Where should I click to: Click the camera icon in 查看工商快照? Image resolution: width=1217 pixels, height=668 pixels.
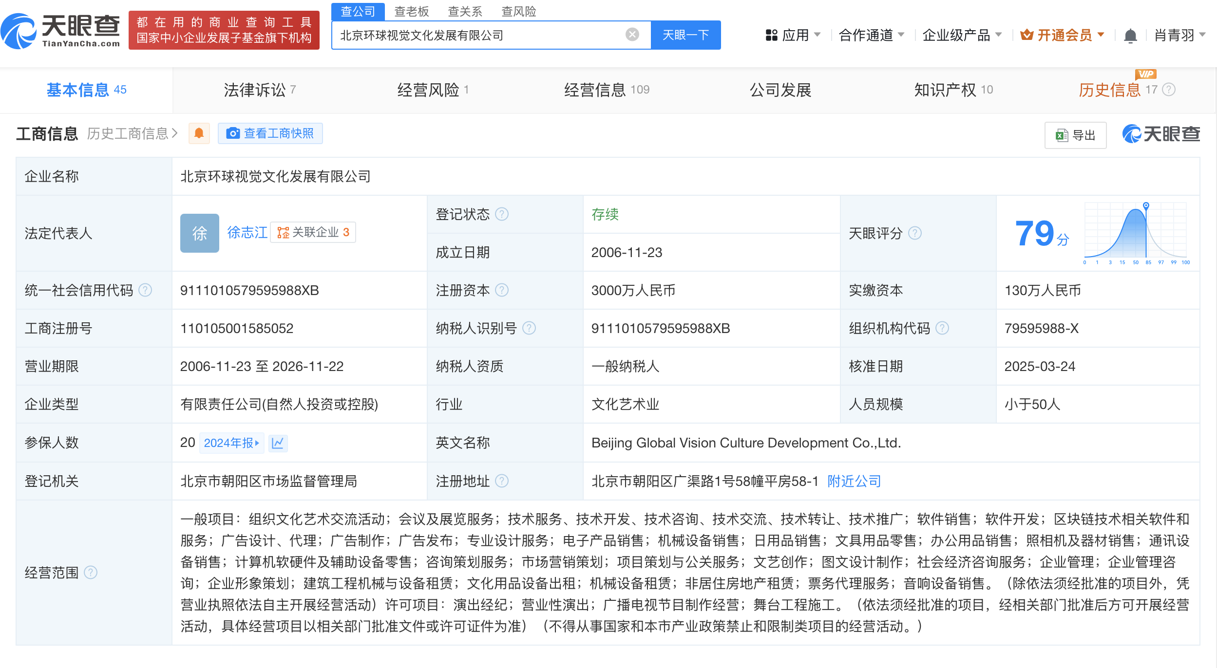tap(233, 133)
